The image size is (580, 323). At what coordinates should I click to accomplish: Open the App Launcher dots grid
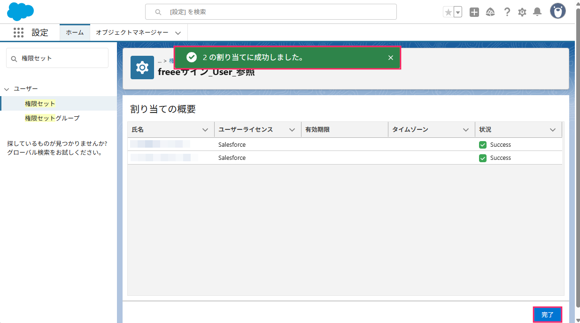pos(18,32)
